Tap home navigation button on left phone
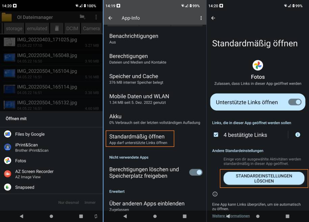 pyautogui.click(x=51, y=216)
